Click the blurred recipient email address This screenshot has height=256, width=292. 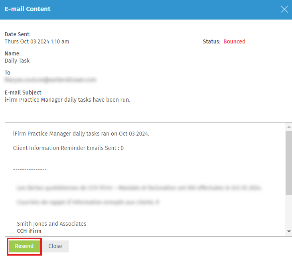point(50,80)
